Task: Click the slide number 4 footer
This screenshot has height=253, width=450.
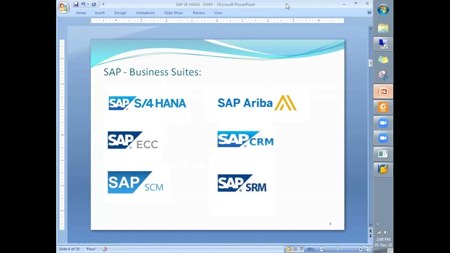Action: click(330, 223)
